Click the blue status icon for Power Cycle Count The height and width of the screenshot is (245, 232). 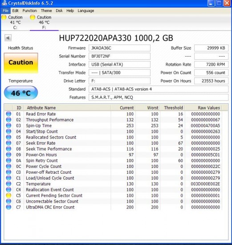coord(8,166)
